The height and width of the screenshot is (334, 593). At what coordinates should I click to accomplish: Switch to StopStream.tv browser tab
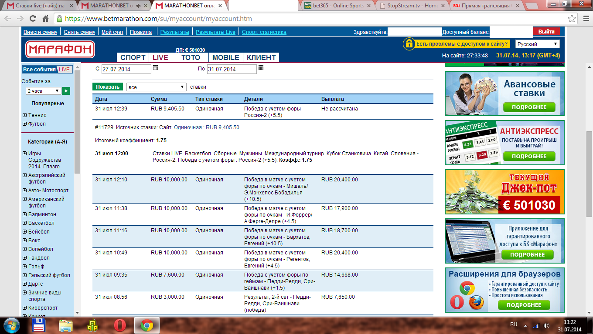point(412,6)
